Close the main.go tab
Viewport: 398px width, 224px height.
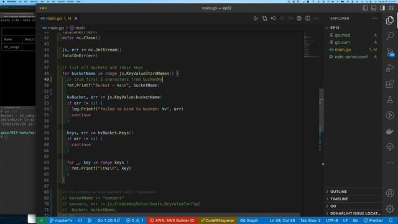click(76, 18)
